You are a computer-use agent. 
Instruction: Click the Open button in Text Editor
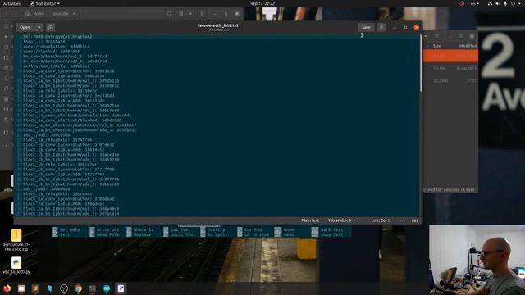[25, 27]
